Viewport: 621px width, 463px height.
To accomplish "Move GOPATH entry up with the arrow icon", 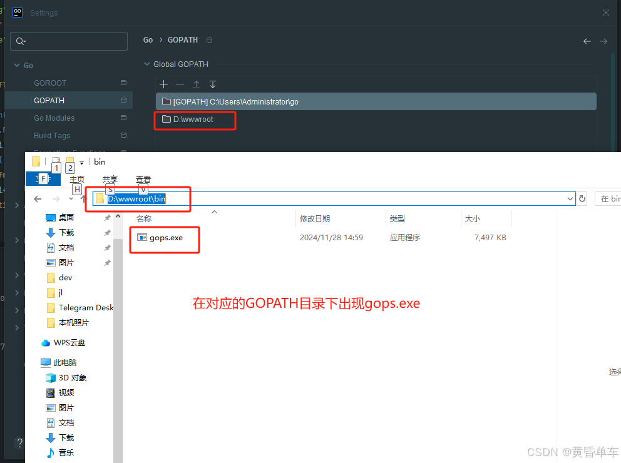I will pos(197,84).
